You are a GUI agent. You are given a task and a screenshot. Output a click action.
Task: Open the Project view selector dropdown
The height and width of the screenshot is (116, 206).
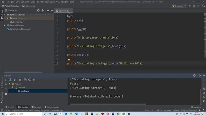point(11,11)
